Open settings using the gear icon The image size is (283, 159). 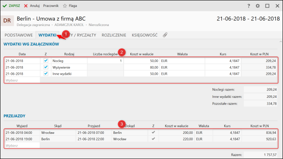pyautogui.click(x=258, y=6)
